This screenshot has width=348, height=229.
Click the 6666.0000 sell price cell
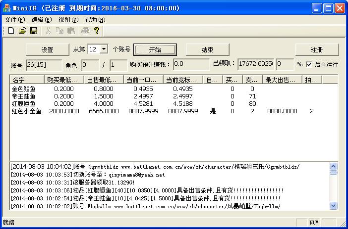click(104, 111)
